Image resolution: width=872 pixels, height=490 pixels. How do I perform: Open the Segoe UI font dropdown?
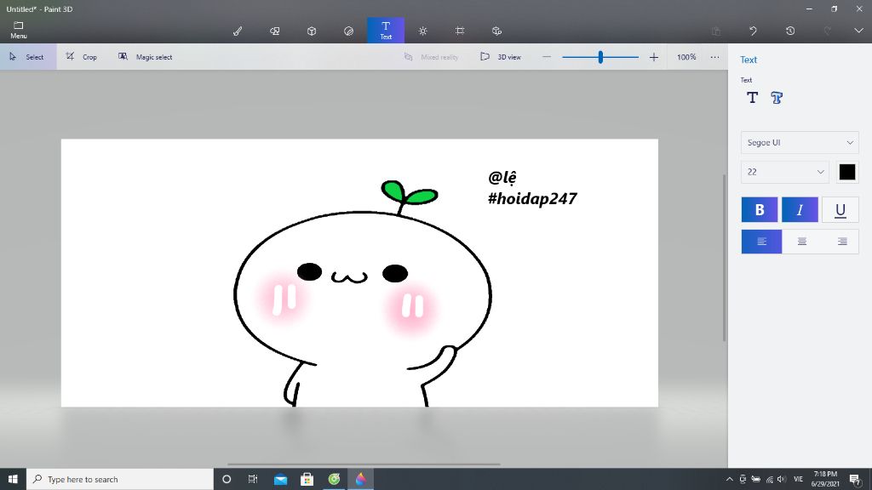pos(800,143)
